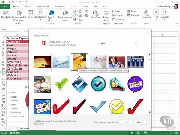This screenshot has width=180, height=135.
Task: Open the Illustrations group menu
Action: (x=40, y=15)
